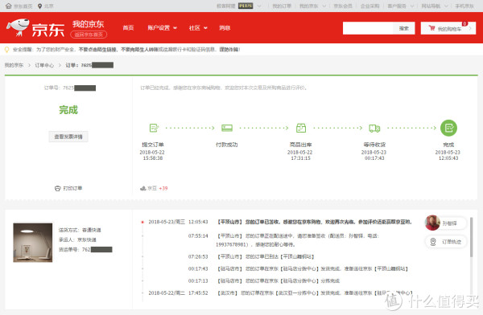
Task: Click the cart item count badge
Action: pyautogui.click(x=464, y=23)
